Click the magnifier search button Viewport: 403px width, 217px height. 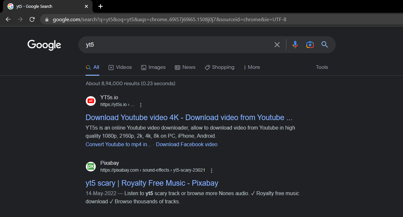pyautogui.click(x=325, y=45)
